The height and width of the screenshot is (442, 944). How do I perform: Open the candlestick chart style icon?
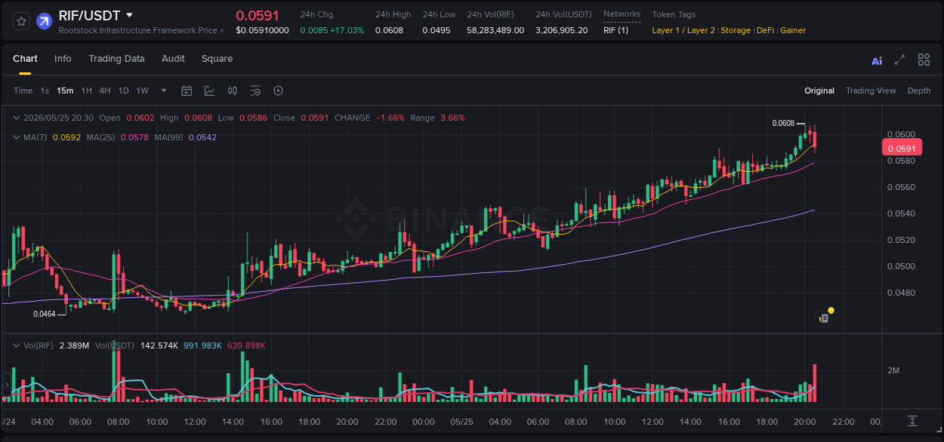point(233,91)
